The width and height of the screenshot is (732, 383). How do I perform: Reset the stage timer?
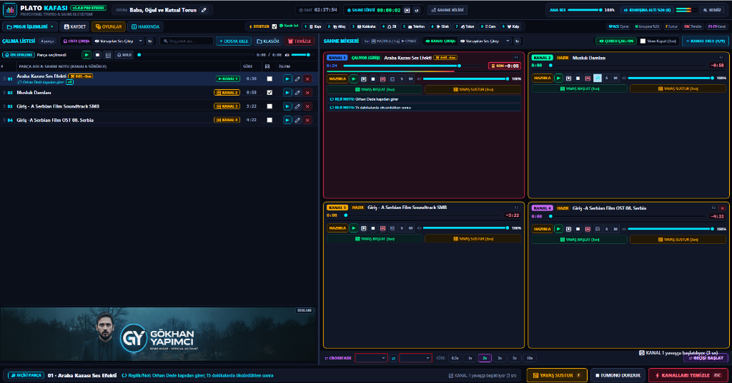417,10
